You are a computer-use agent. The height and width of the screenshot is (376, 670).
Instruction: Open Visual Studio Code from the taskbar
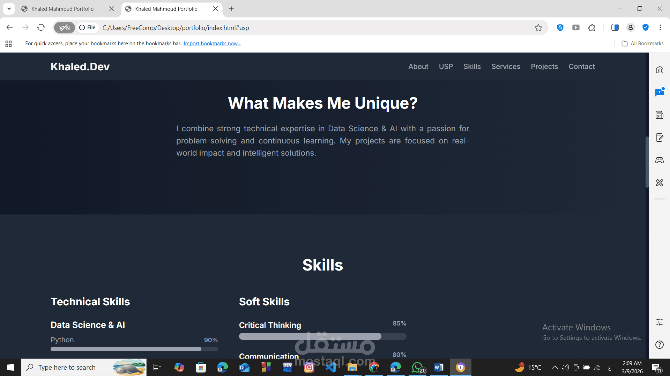[x=330, y=367]
